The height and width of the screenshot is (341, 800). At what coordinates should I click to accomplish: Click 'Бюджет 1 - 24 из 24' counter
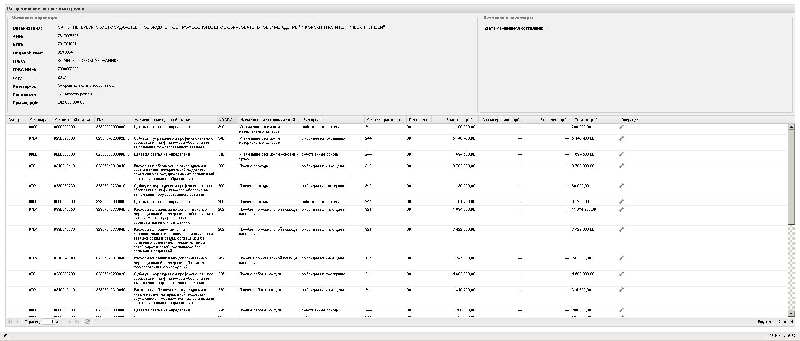[775, 322]
